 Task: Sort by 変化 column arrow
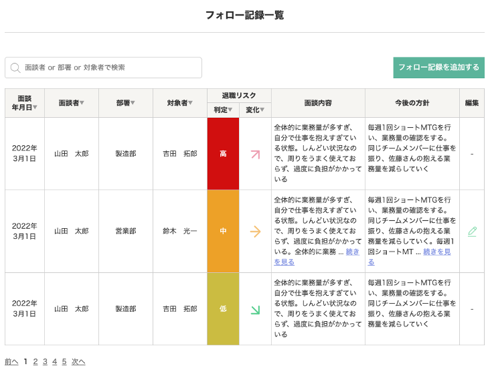(x=262, y=110)
